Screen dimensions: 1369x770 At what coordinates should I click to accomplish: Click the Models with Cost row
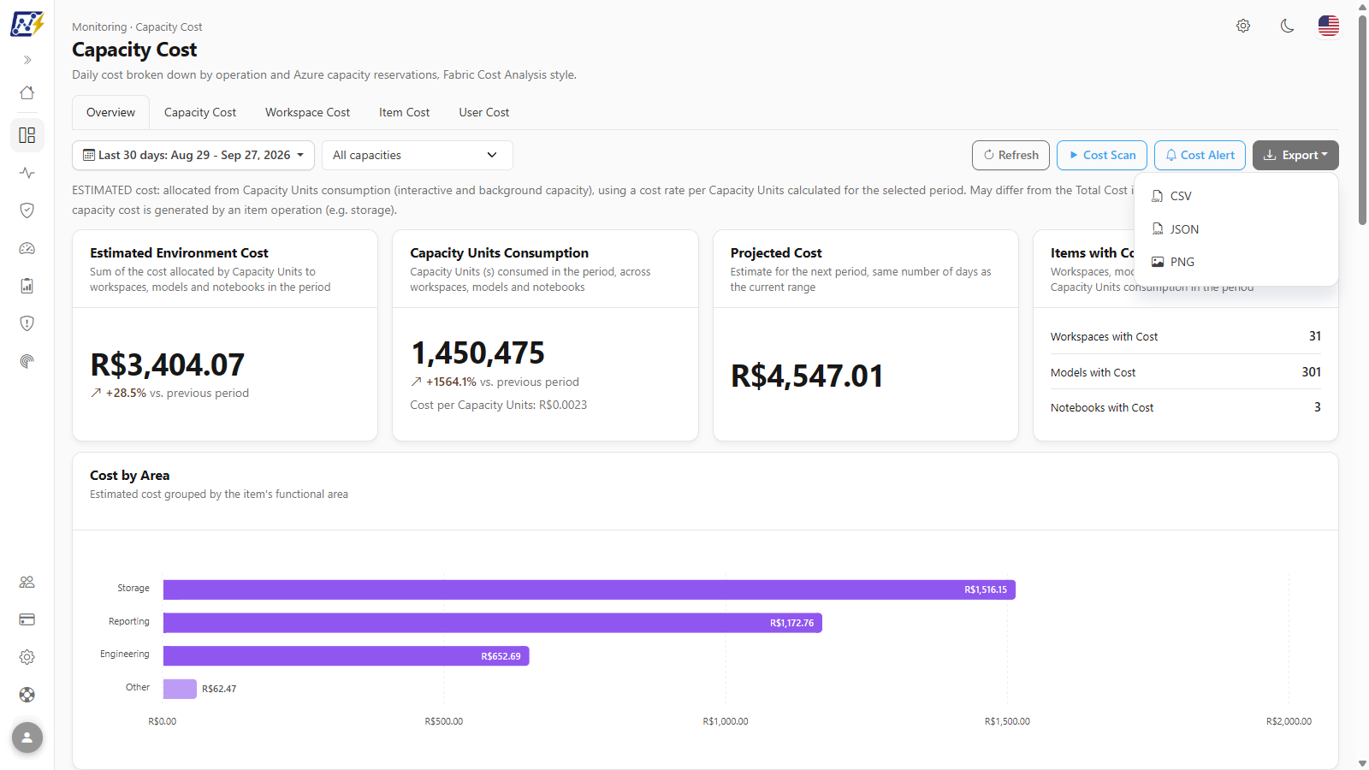(x=1186, y=372)
